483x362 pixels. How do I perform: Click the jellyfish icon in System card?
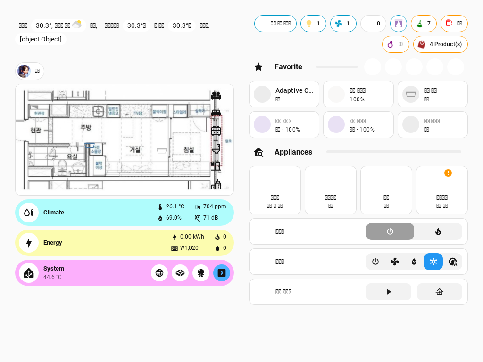[201, 273]
